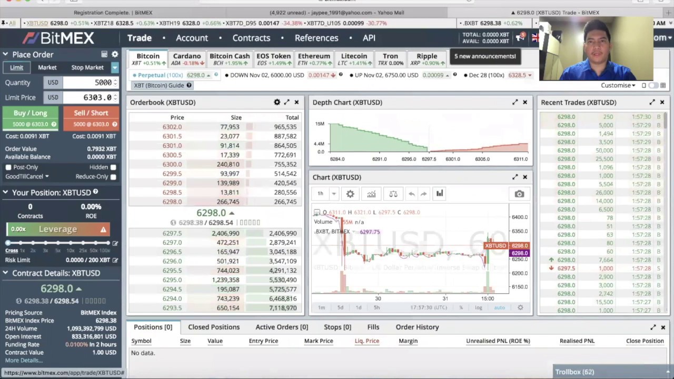Screen dimensions: 674x379
Task: Toggle log scale on chart
Action: 478,307
